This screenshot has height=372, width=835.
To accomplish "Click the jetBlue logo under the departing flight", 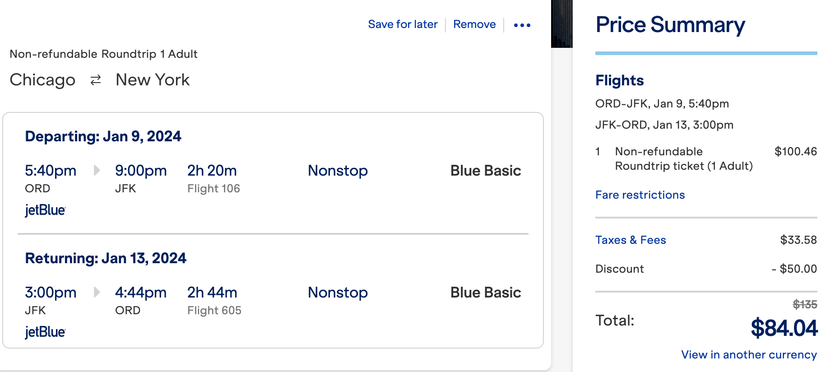I will [45, 210].
